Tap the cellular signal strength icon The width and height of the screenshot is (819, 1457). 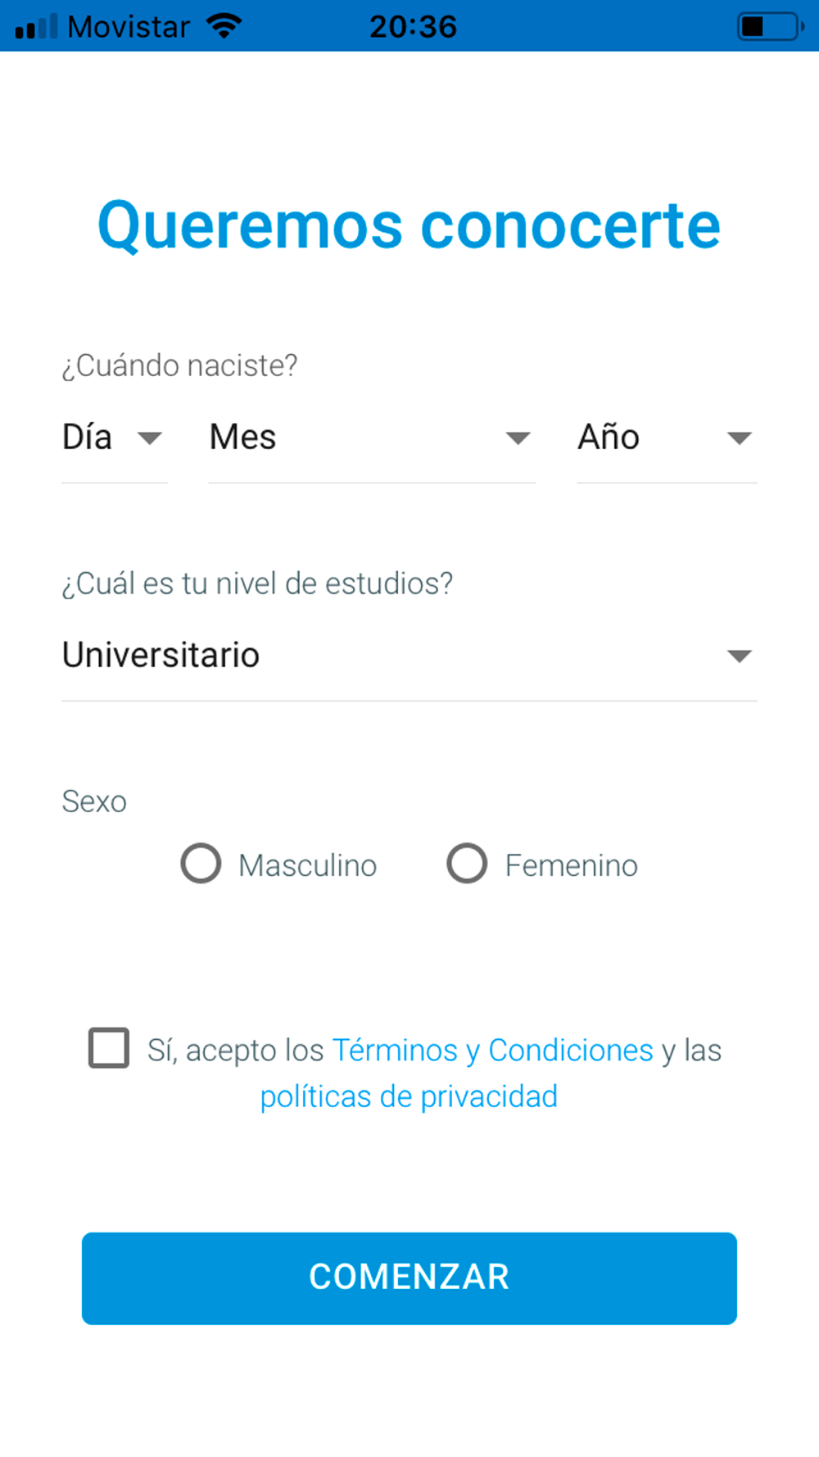(36, 26)
